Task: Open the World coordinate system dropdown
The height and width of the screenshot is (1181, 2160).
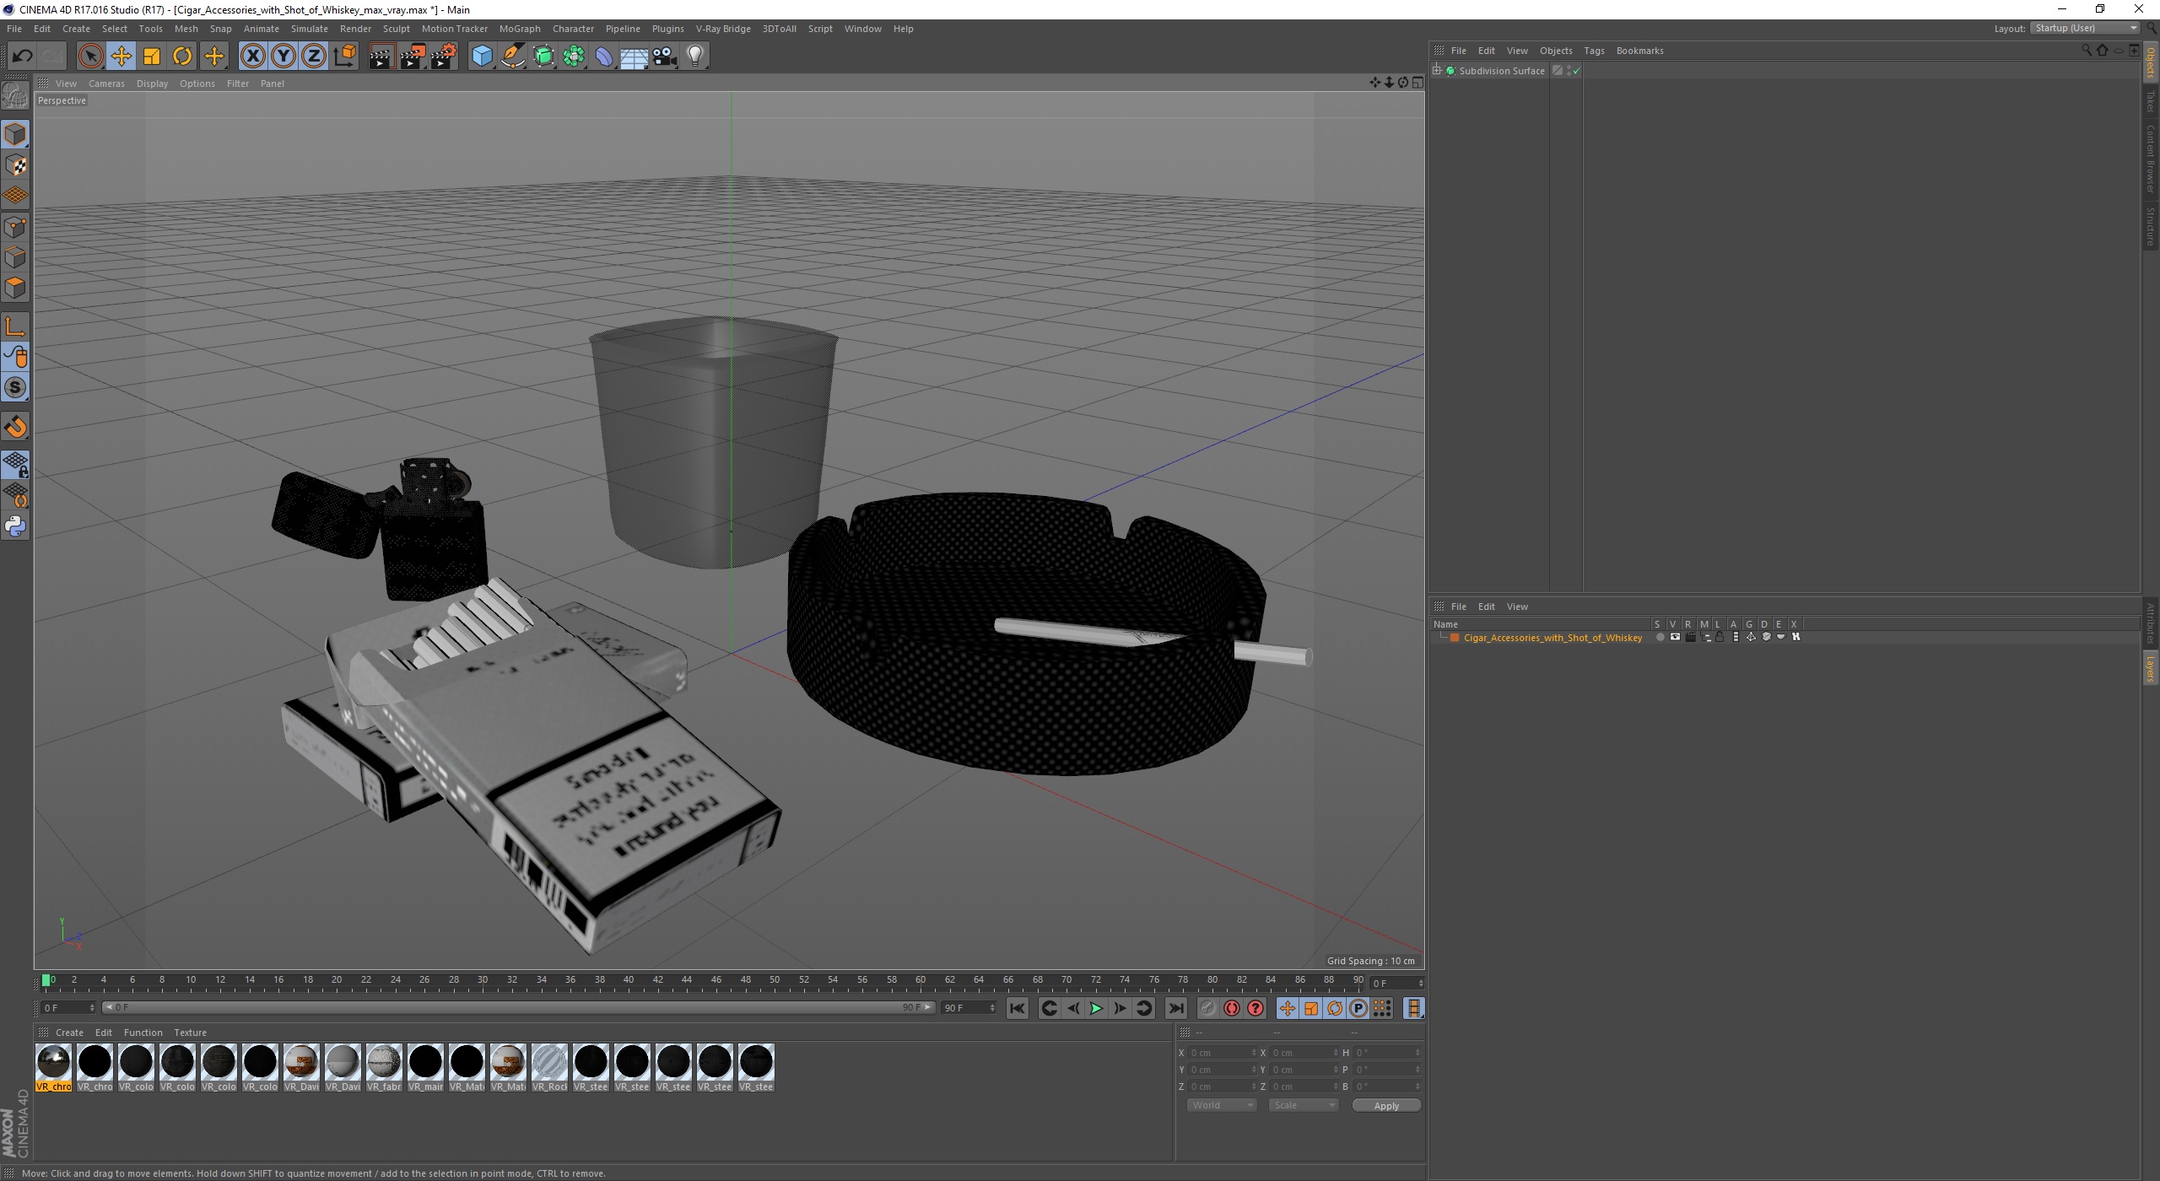Action: (x=1221, y=1105)
